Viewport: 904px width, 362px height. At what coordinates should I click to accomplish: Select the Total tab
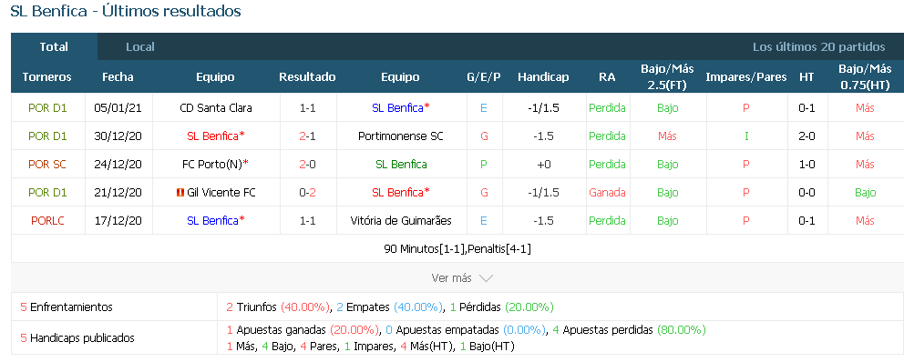[54, 47]
